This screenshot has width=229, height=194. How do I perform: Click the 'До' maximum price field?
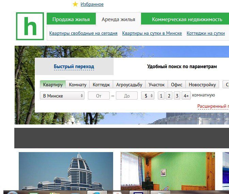coord(127,96)
